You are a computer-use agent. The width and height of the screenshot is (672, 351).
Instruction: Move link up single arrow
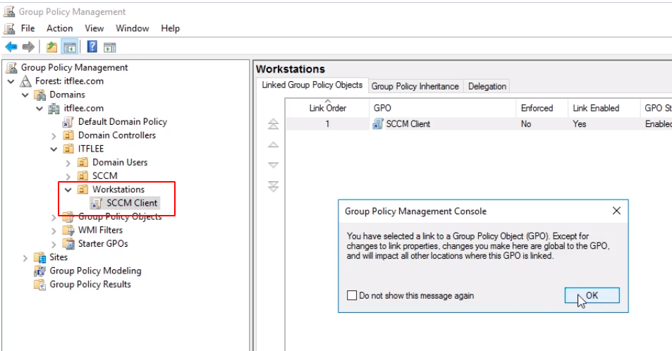click(273, 145)
